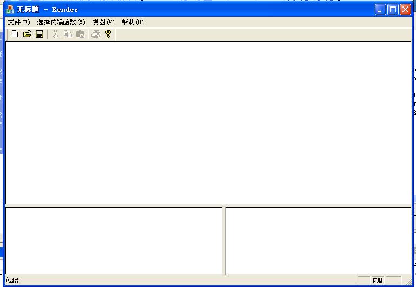Click inside the large top render pane

[208, 123]
